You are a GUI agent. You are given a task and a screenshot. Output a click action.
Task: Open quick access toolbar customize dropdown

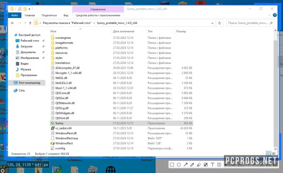(29, 9)
